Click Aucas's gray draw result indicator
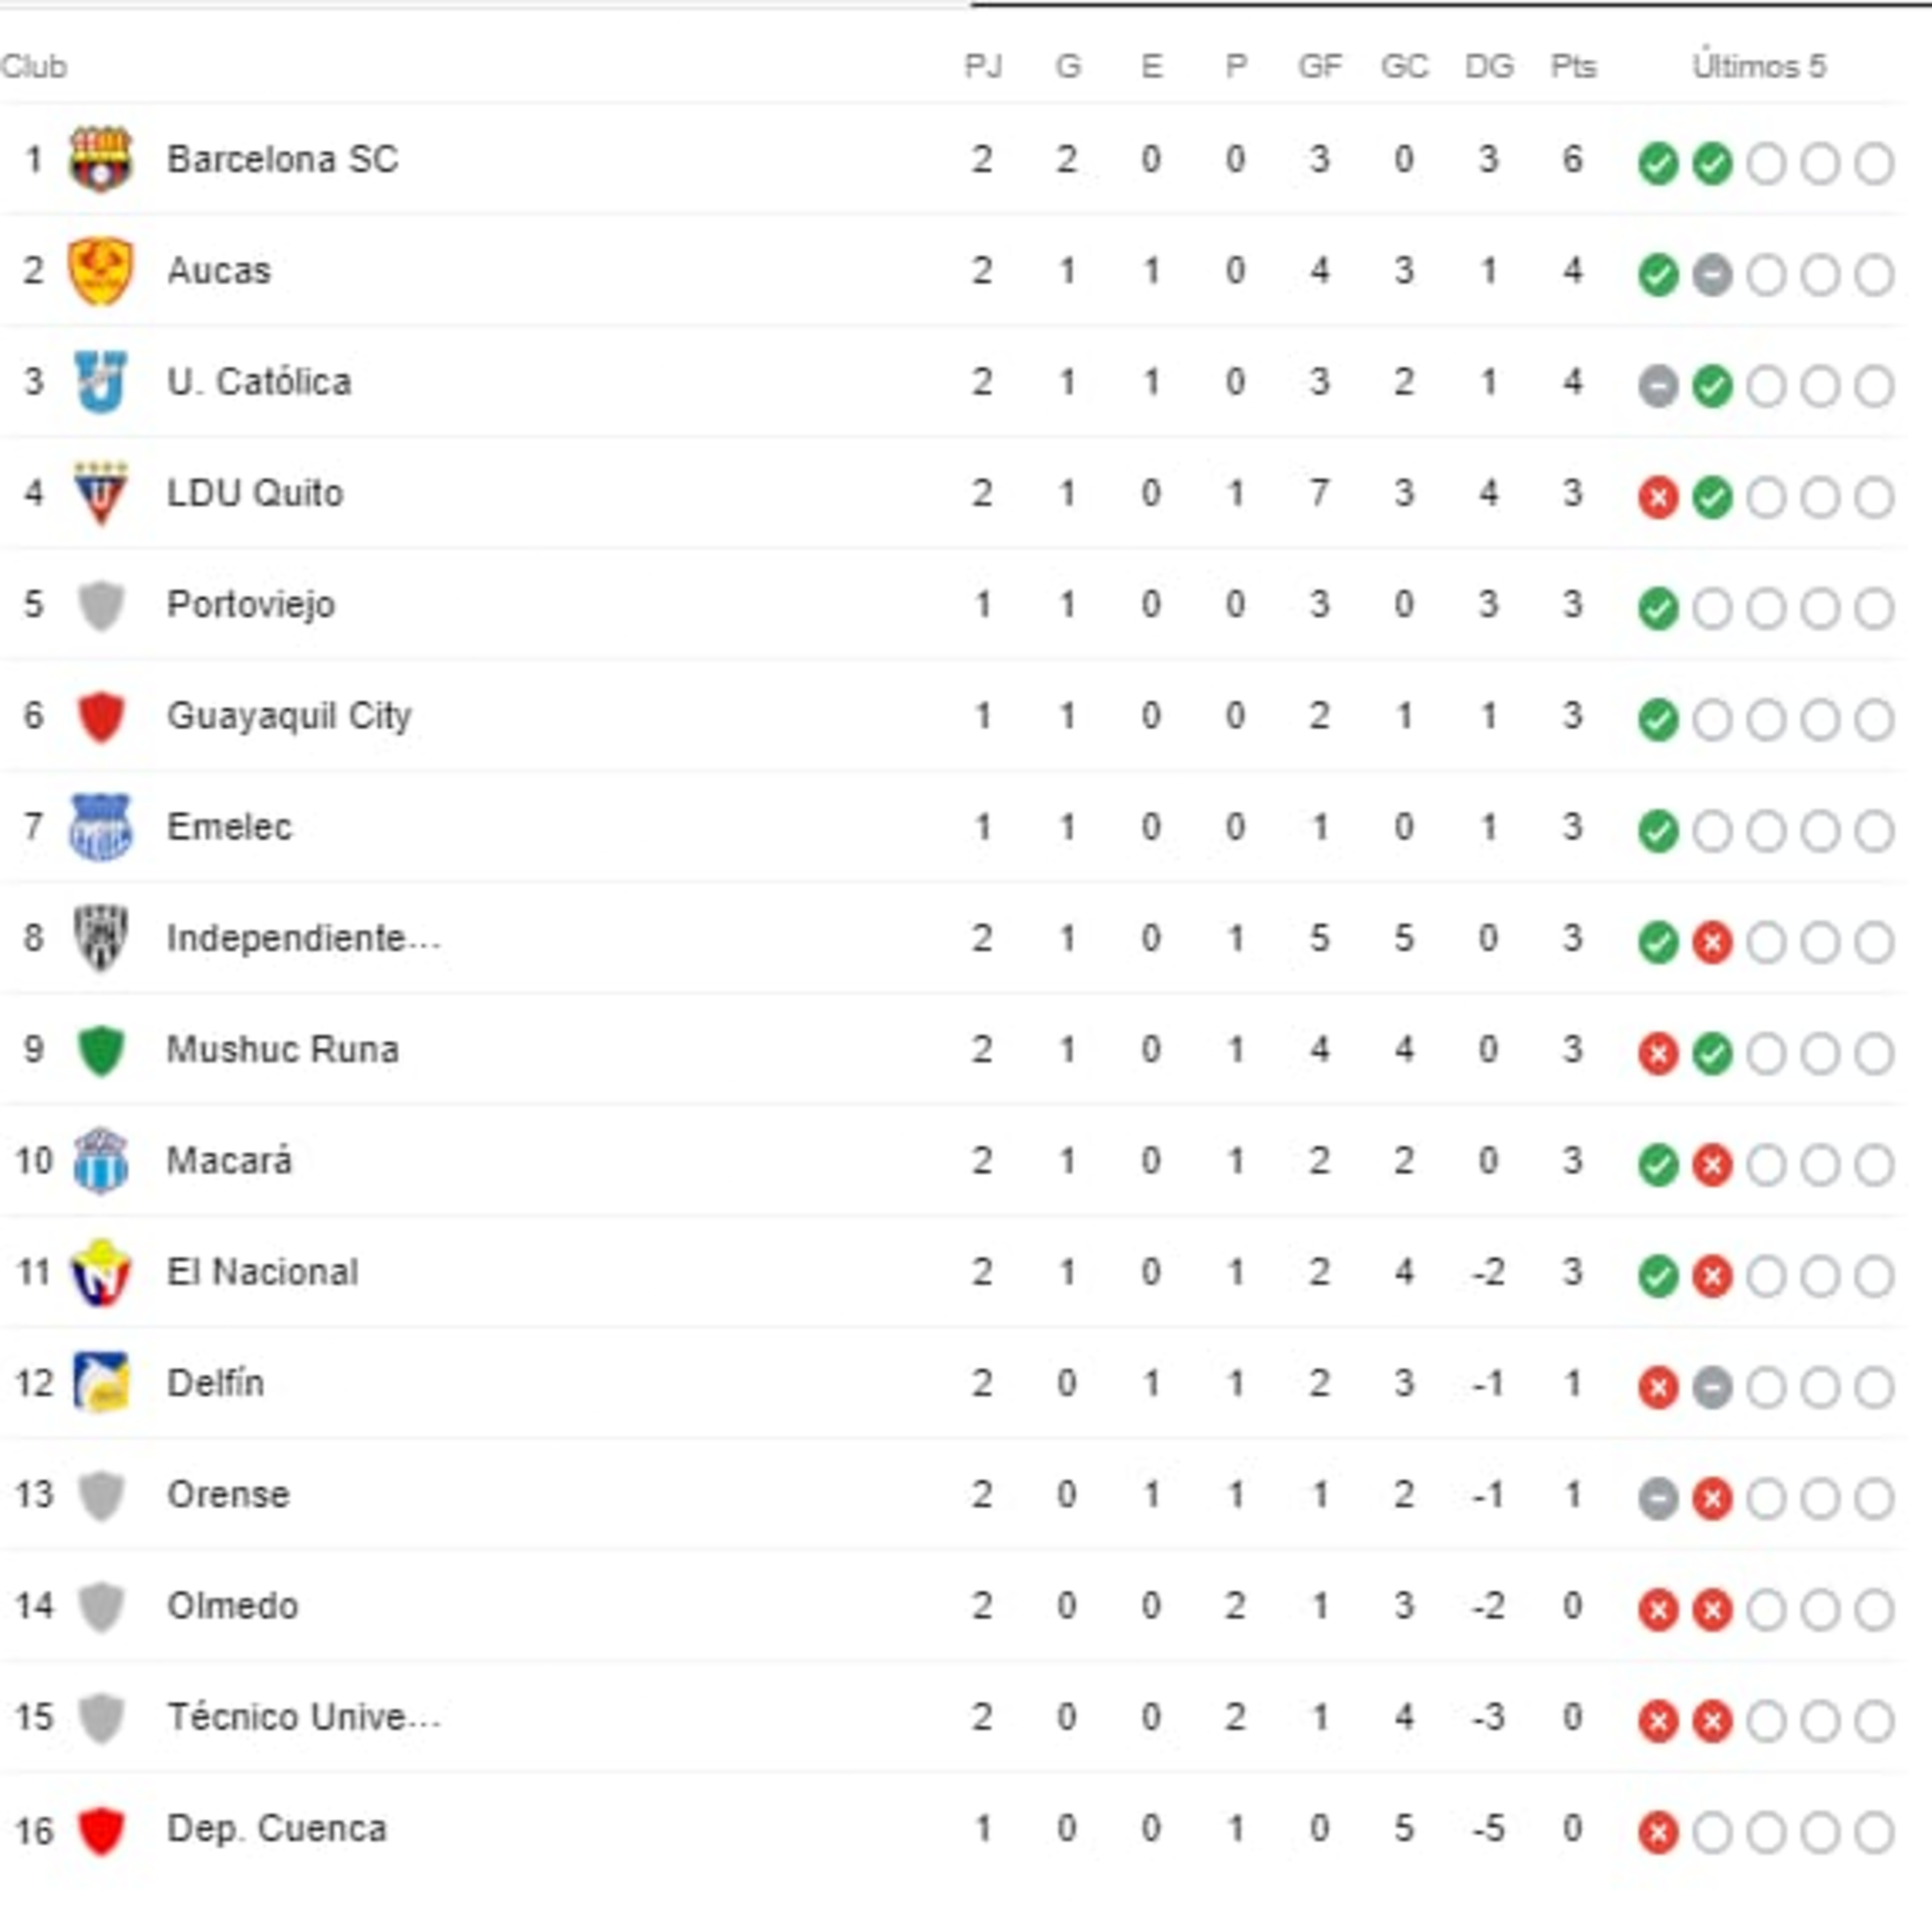Image resolution: width=1932 pixels, height=1932 pixels. (1711, 275)
